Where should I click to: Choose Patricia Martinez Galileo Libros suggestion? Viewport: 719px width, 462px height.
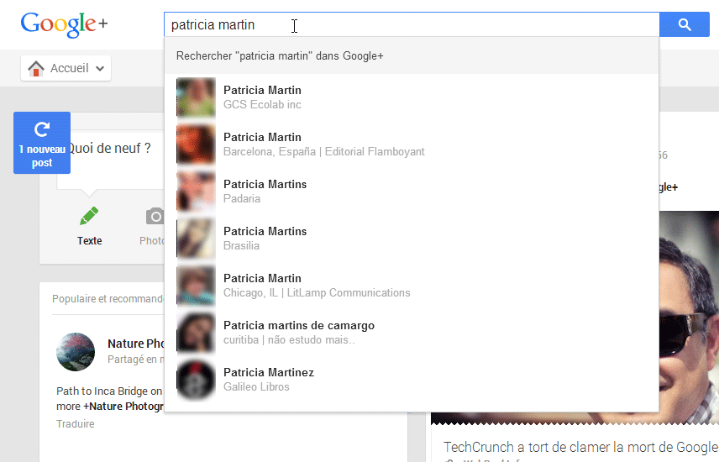point(412,380)
